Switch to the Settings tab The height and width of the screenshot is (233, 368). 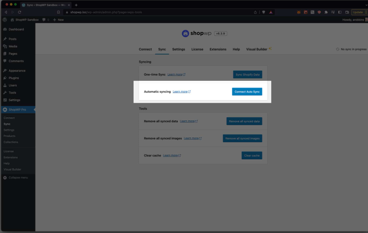tap(179, 49)
